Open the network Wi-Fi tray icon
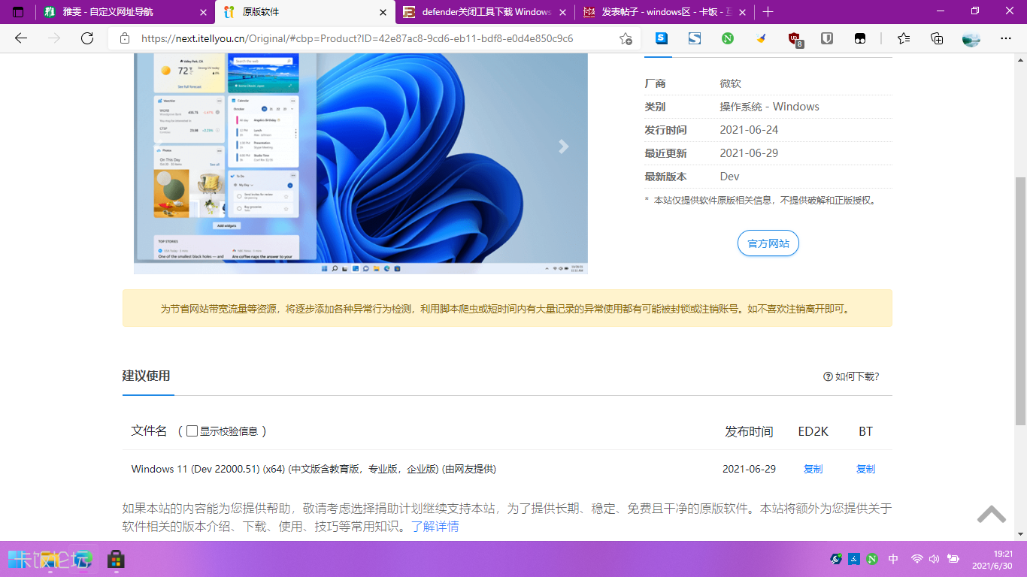This screenshot has height=577, width=1027. (916, 559)
